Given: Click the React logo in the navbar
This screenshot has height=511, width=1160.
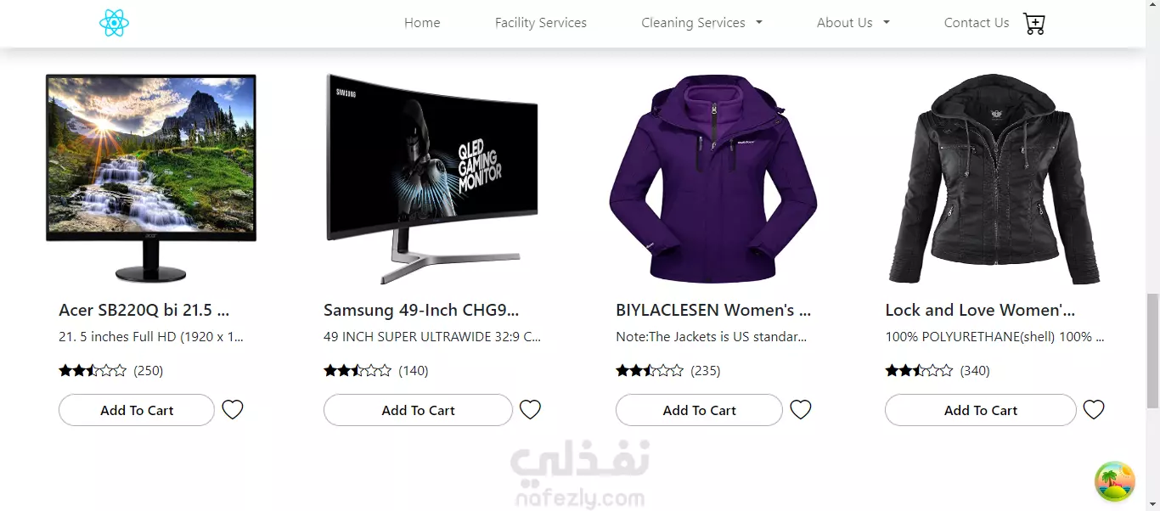Looking at the screenshot, I should tap(114, 23).
